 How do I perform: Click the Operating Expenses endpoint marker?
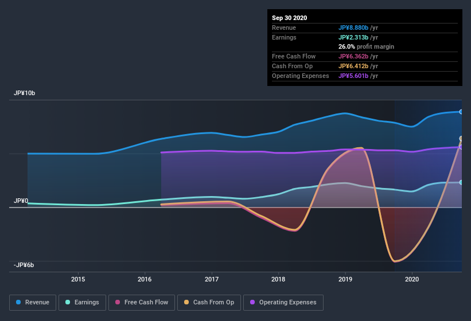coord(461,147)
